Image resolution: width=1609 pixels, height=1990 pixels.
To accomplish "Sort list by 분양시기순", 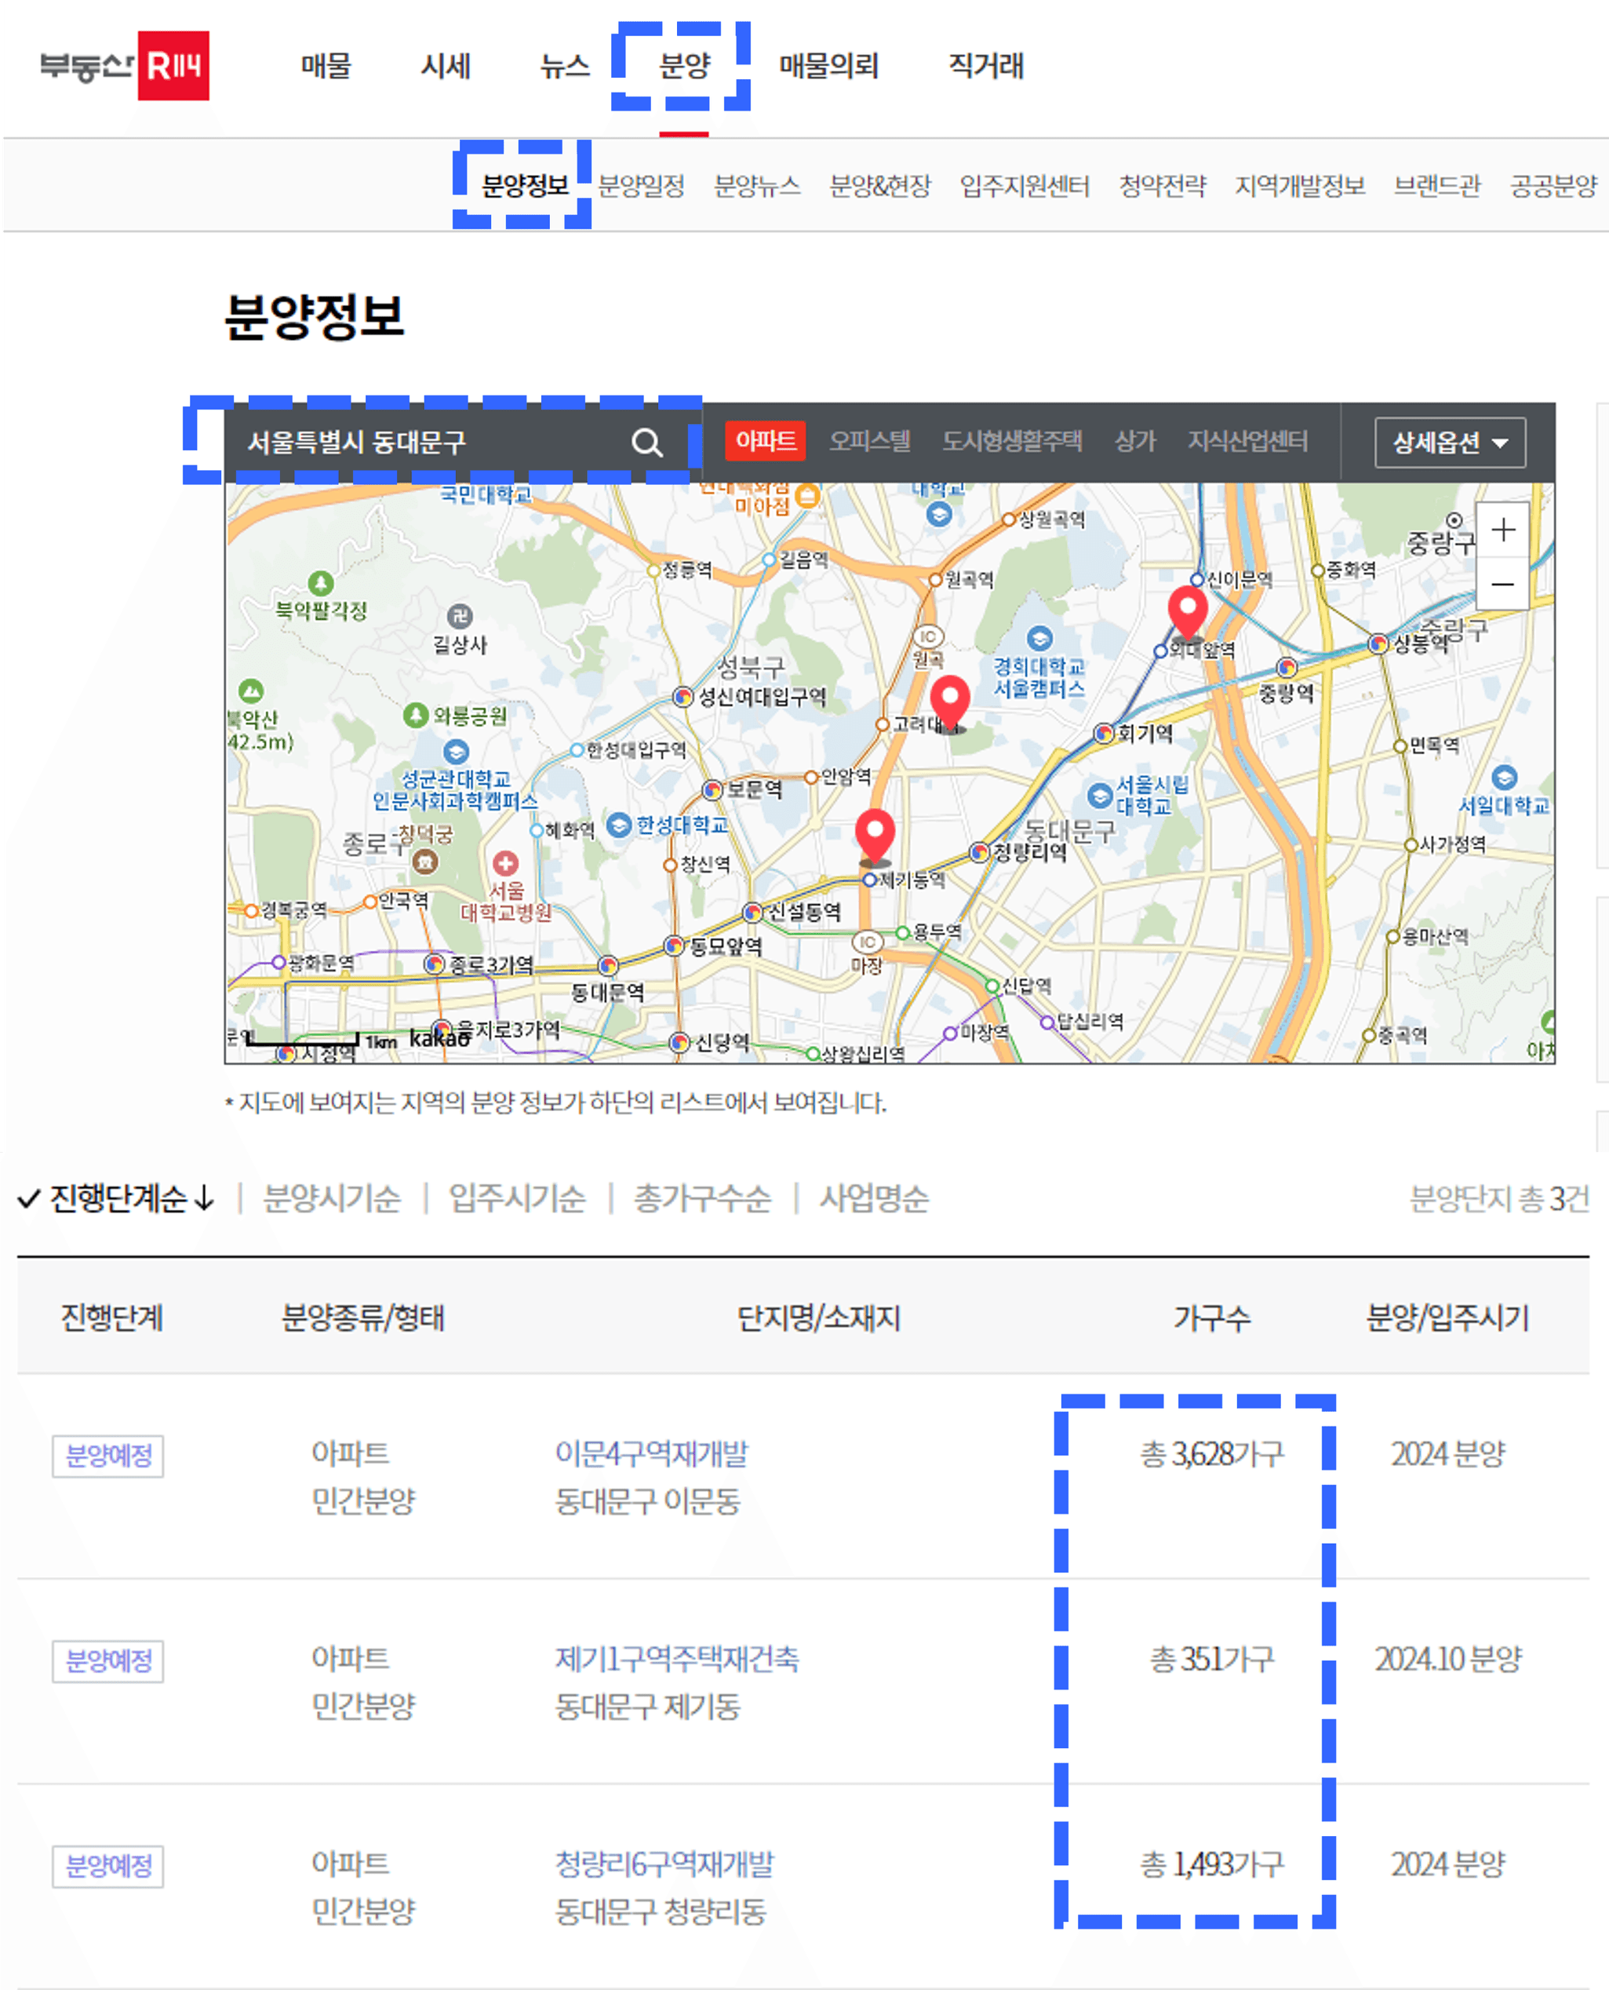I will click(332, 1198).
